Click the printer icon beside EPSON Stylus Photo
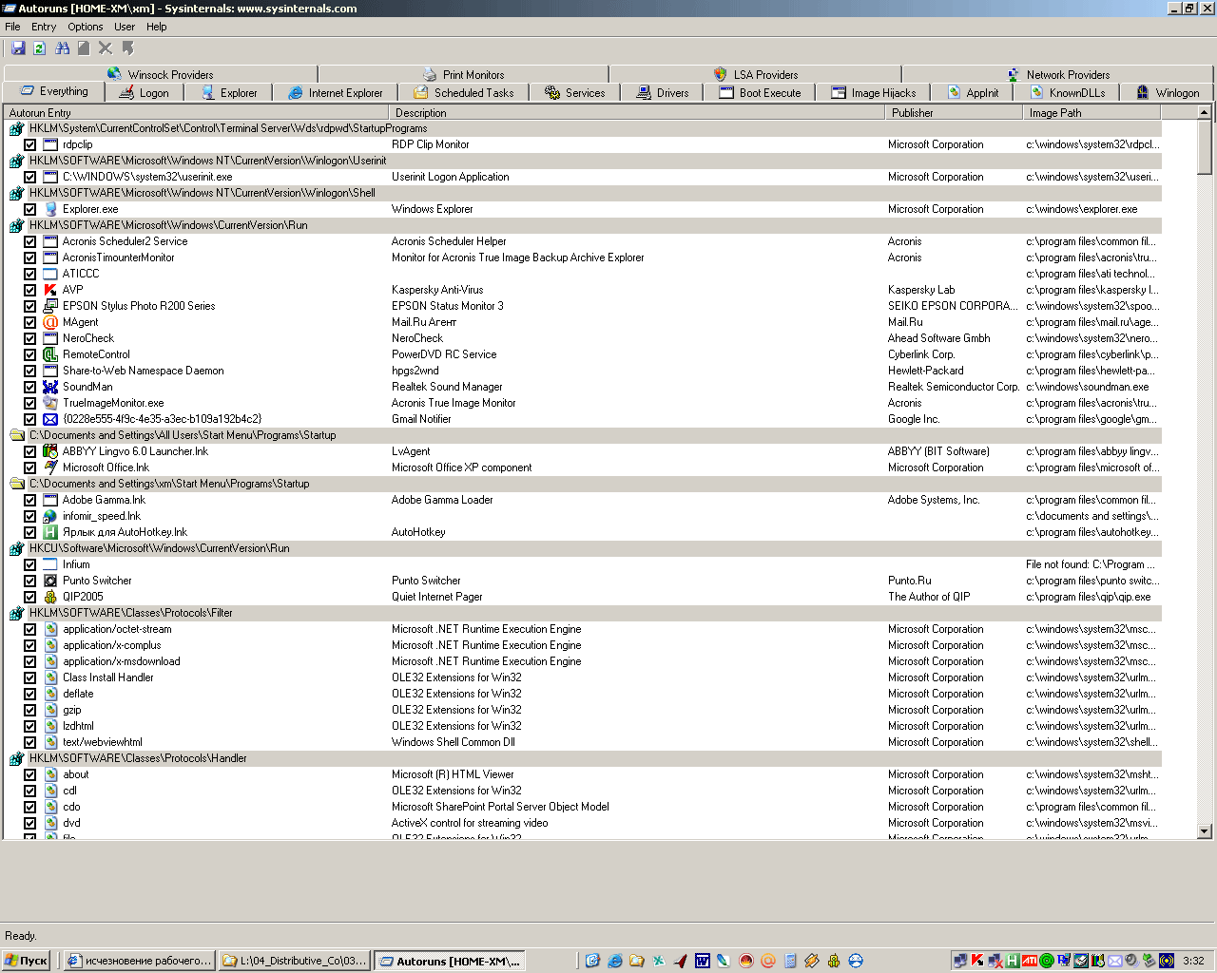This screenshot has width=1217, height=973. coord(50,306)
